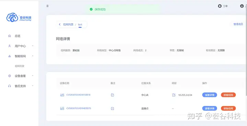The image size is (247, 126).
Task: Remove CVS800703AD84EBB70 from network
Action: pos(228,109)
